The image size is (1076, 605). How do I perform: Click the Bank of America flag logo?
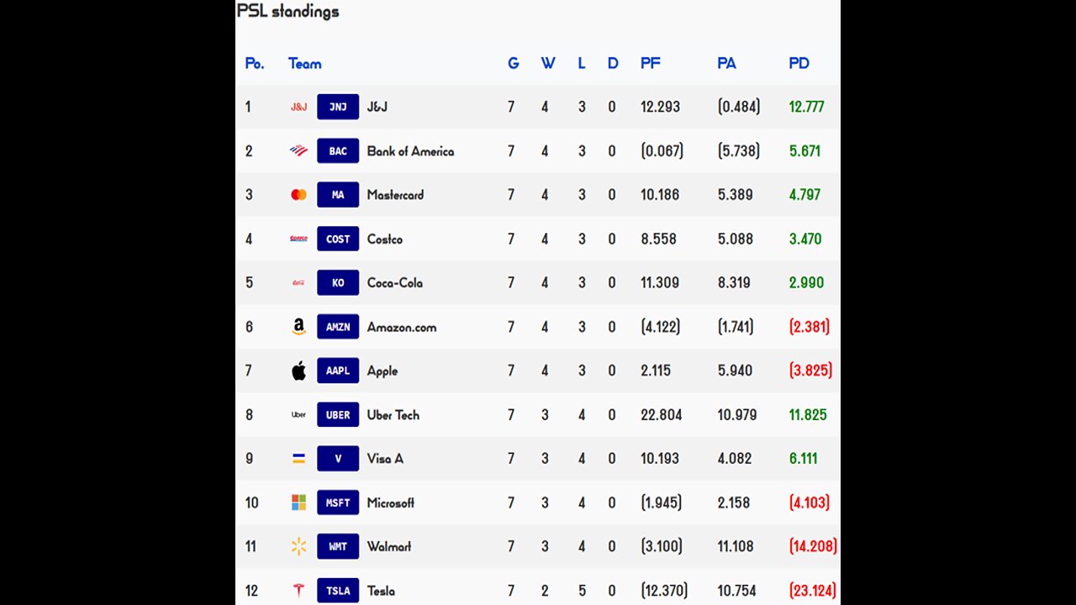click(x=298, y=151)
